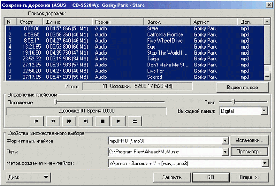Close the Сохранить дорожки dialog window
The height and width of the screenshot is (186, 275).
tap(269, 5)
